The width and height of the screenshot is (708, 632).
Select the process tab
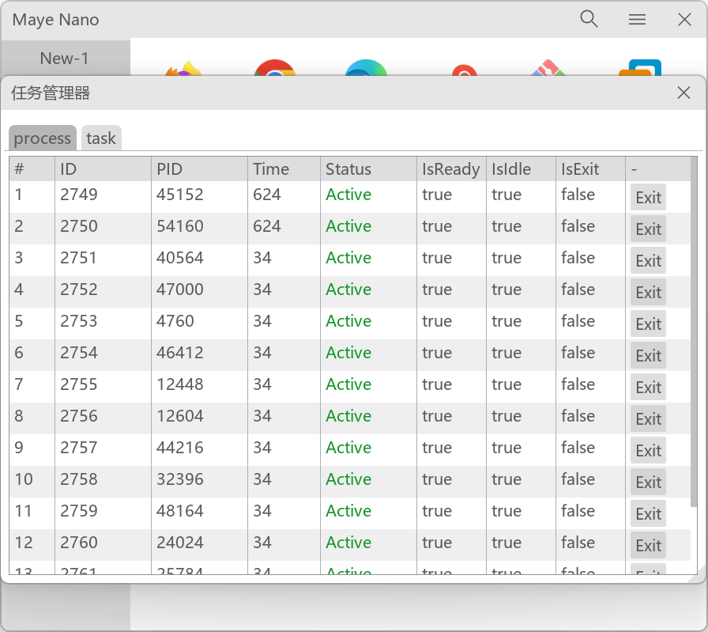tap(43, 138)
